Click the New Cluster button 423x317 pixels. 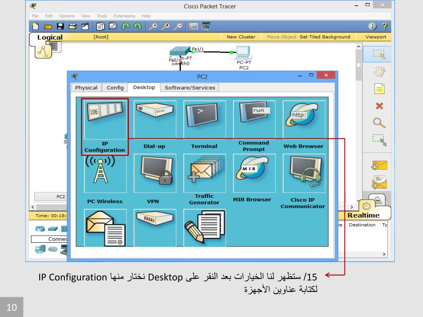tap(241, 37)
